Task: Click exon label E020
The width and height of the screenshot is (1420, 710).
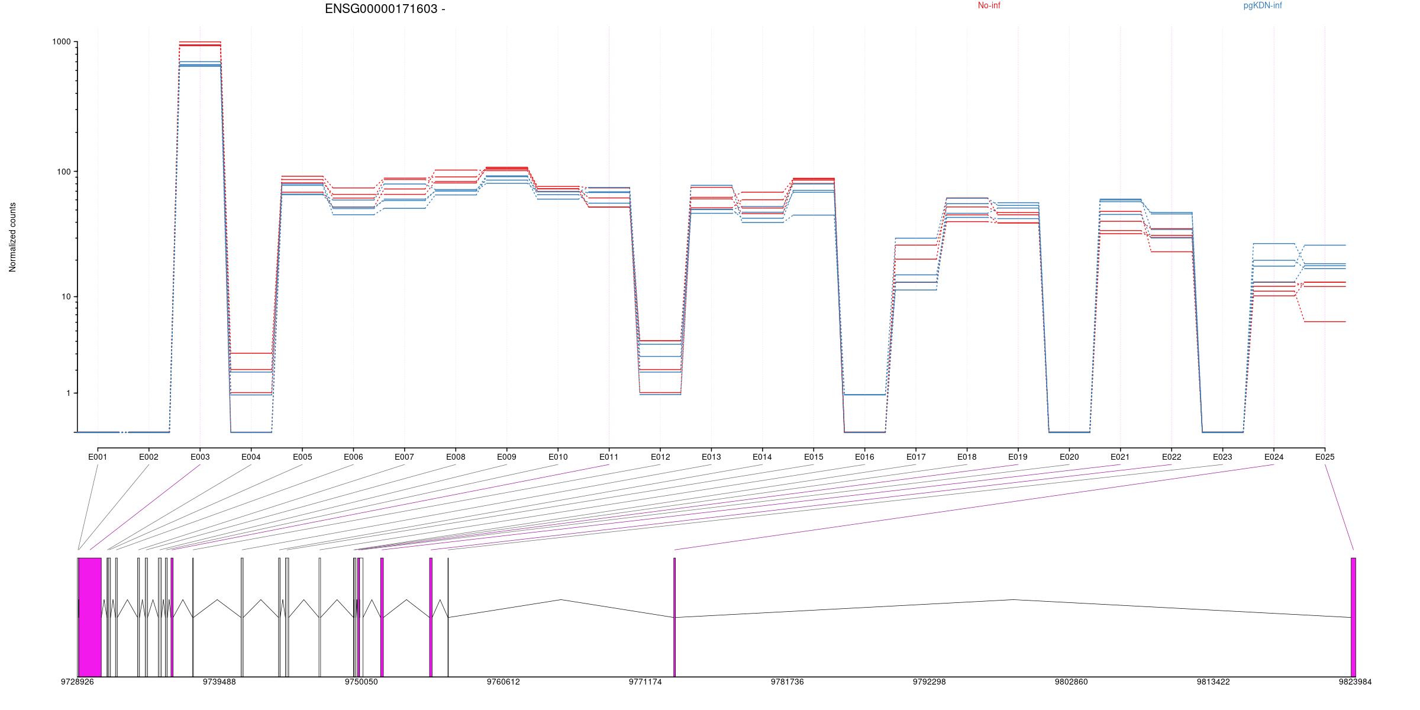Action: pyautogui.click(x=1069, y=457)
